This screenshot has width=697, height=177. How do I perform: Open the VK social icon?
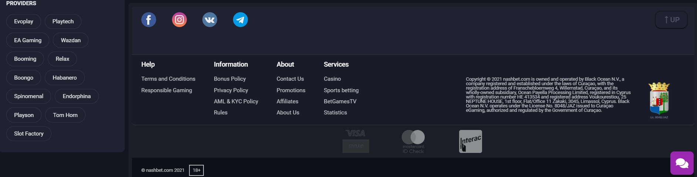(x=210, y=20)
